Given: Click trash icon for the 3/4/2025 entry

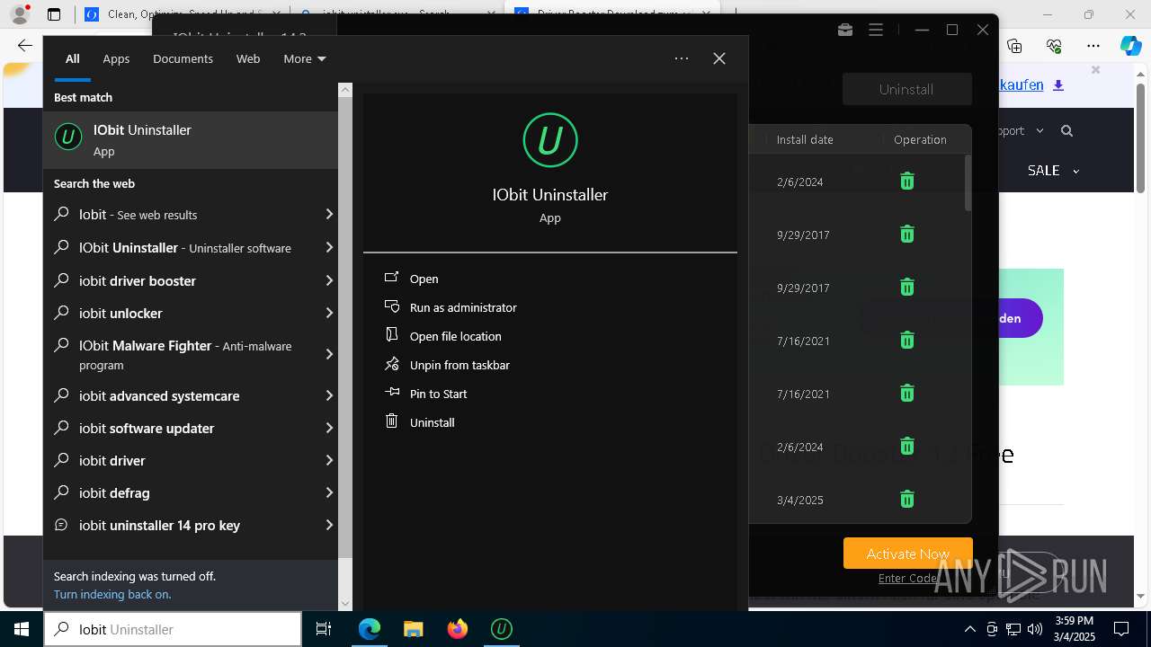Looking at the screenshot, I should tap(907, 500).
